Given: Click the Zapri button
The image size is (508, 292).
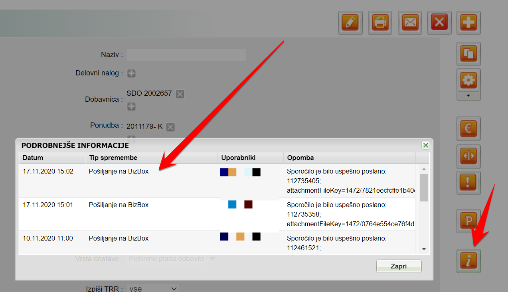Looking at the screenshot, I should (x=399, y=266).
